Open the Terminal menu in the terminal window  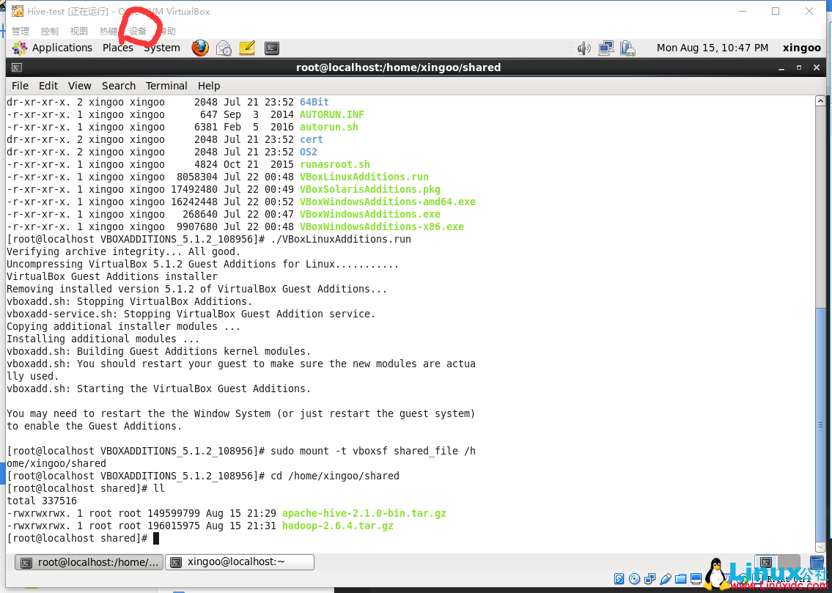[166, 86]
